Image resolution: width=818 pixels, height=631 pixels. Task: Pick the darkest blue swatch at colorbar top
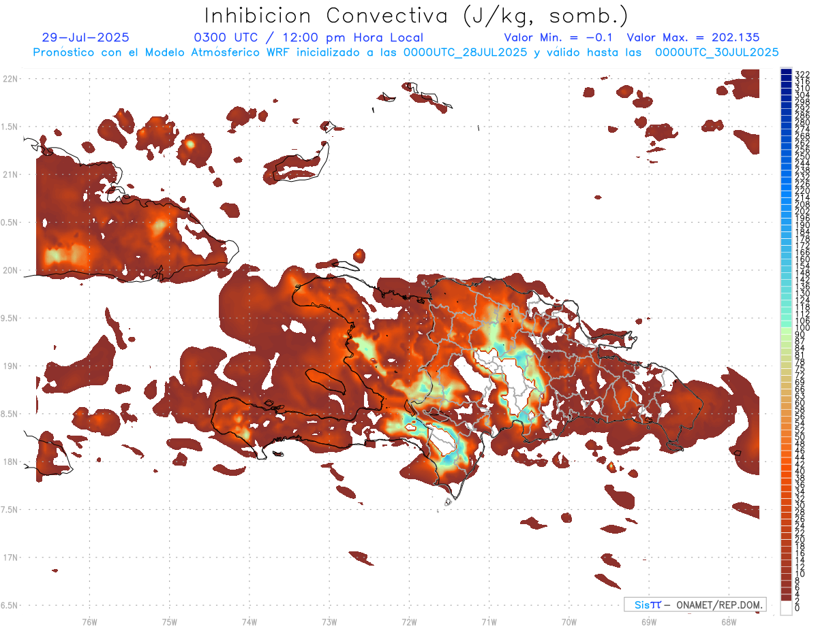coord(786,71)
